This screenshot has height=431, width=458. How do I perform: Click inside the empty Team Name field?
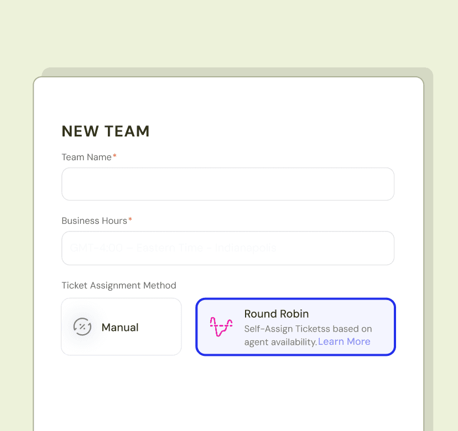click(x=228, y=184)
